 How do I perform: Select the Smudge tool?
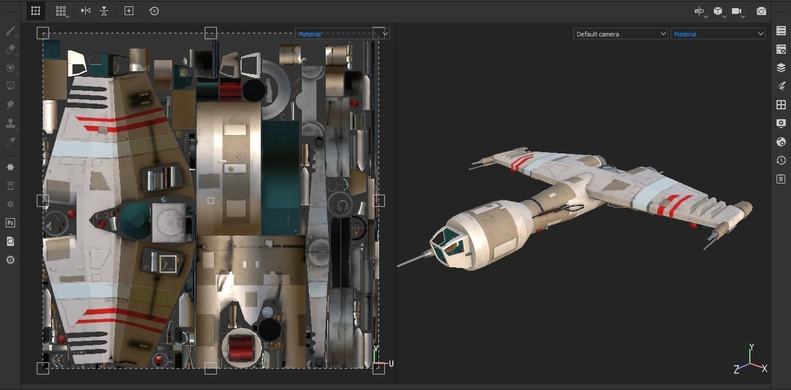point(10,105)
